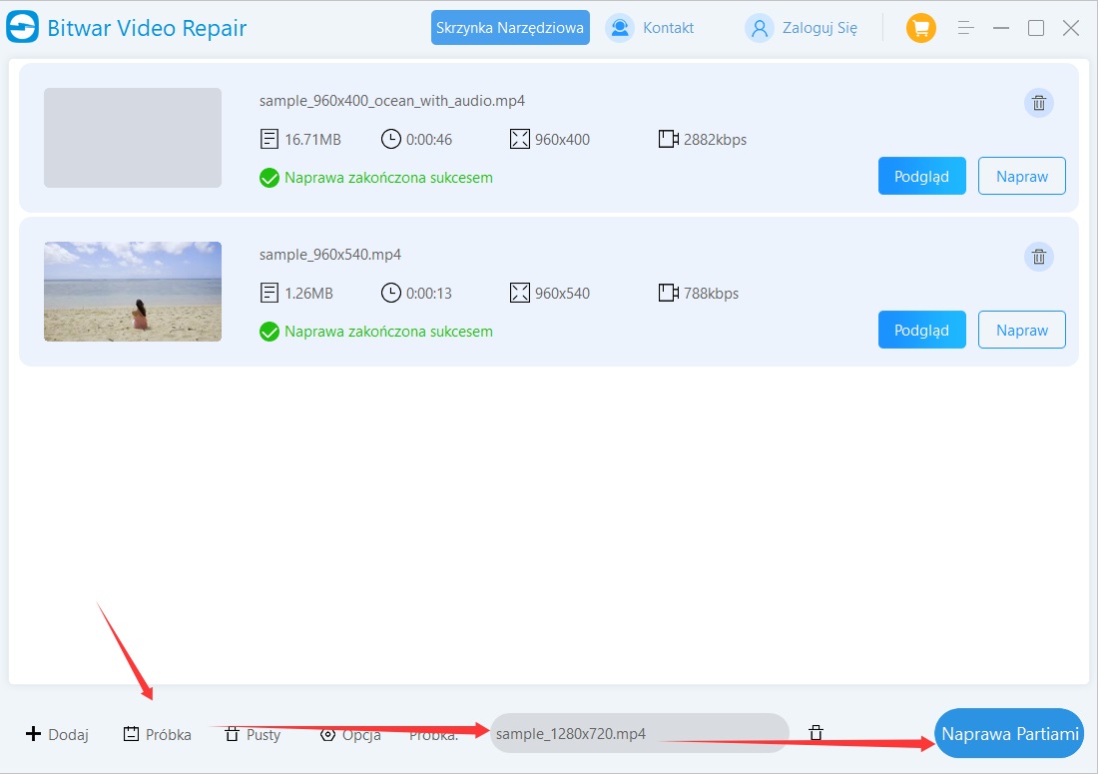Clear the list with Pusty
1098x774 pixels.
(x=253, y=734)
